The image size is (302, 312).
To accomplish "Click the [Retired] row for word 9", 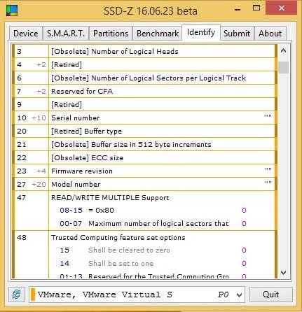I will coord(144,104).
